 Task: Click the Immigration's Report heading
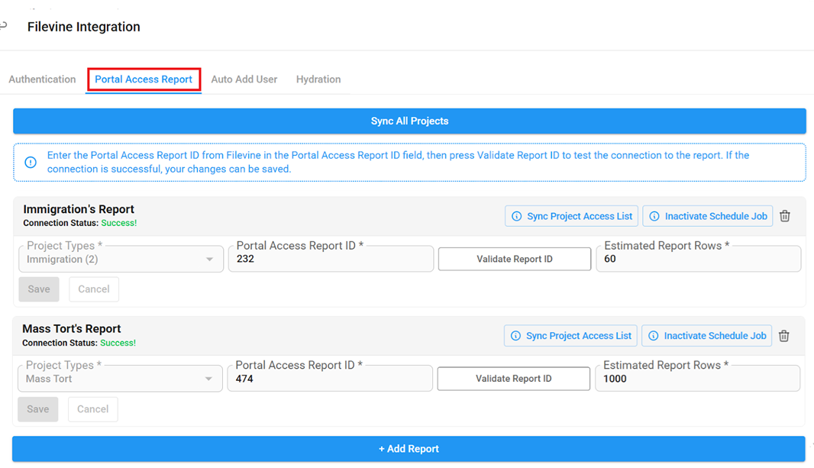coord(79,209)
